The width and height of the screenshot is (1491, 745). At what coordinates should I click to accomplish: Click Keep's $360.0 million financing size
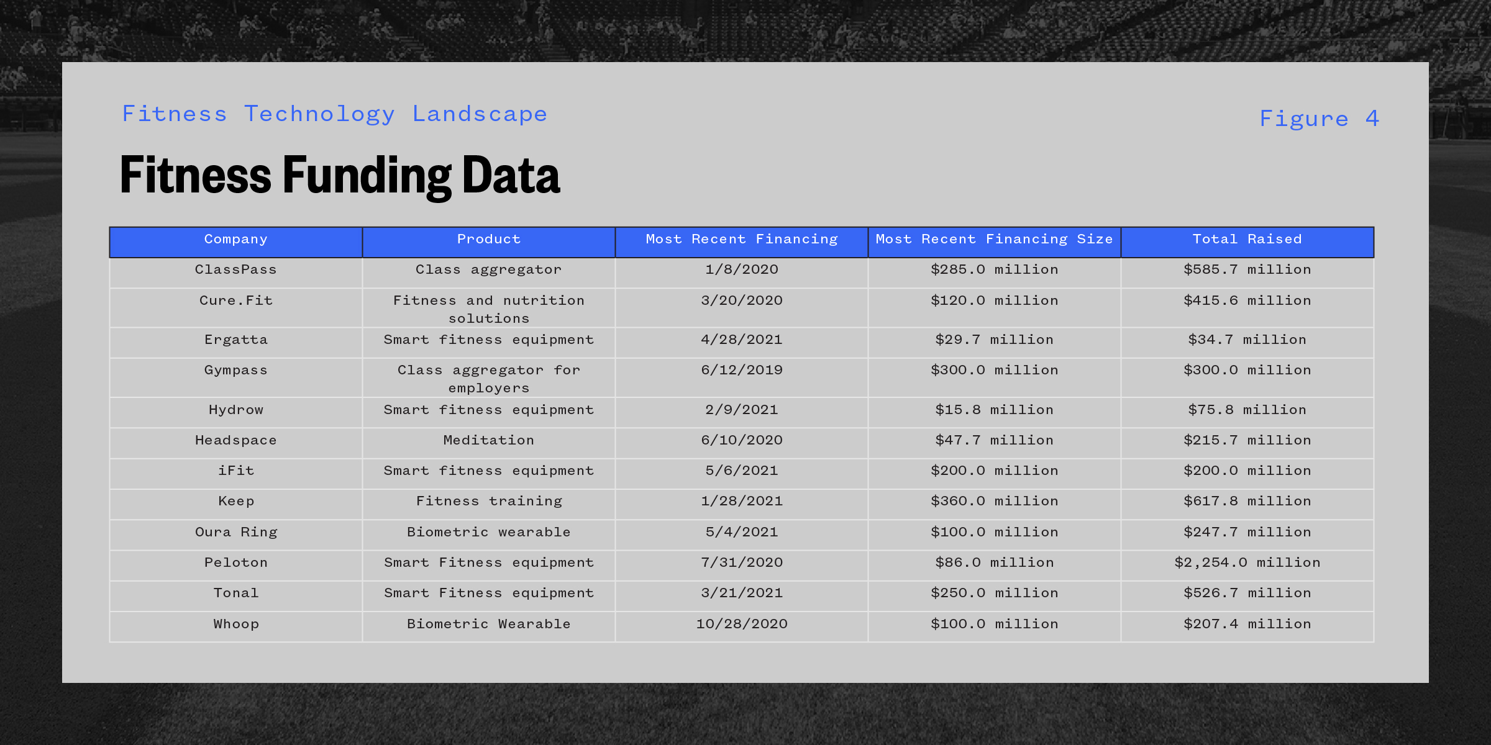pyautogui.click(x=994, y=502)
